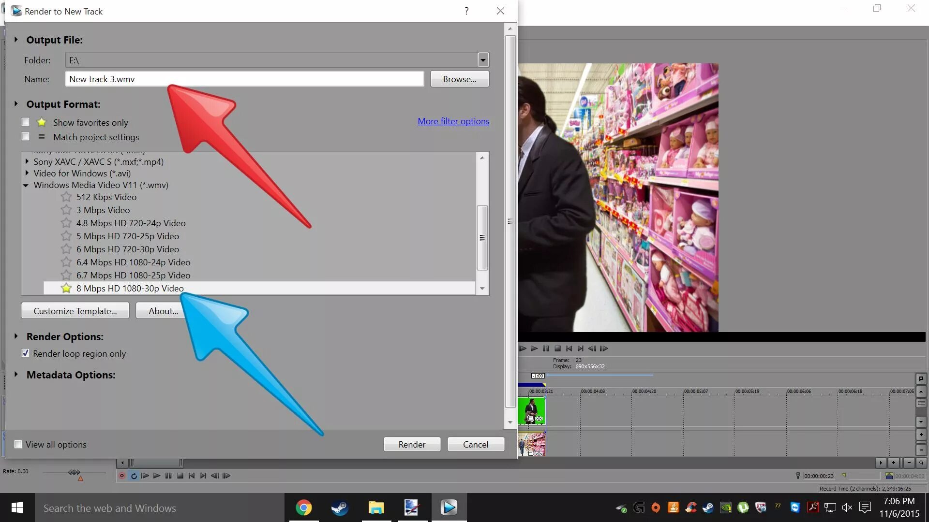This screenshot has height=522, width=929.
Task: Expand the Metadata Options section
Action: coord(16,375)
